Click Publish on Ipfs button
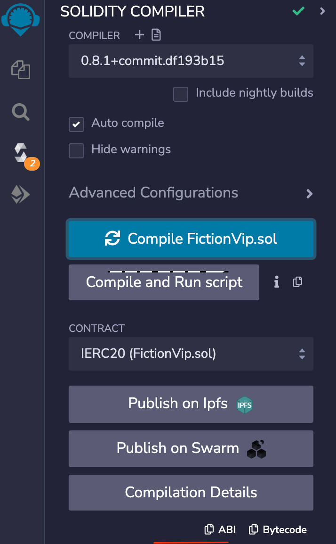 (x=191, y=404)
